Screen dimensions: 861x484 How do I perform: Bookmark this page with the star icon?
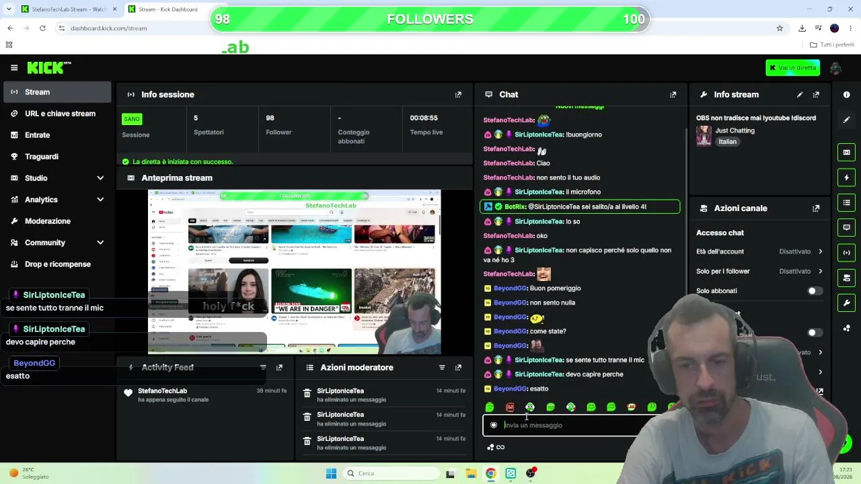coord(780,28)
